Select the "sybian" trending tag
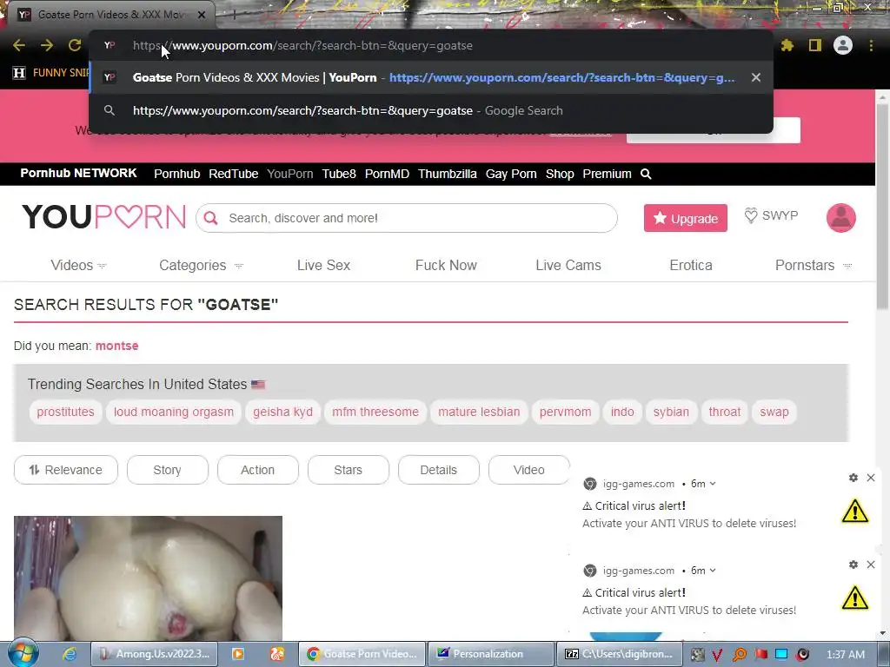The width and height of the screenshot is (890, 667). pyautogui.click(x=671, y=412)
